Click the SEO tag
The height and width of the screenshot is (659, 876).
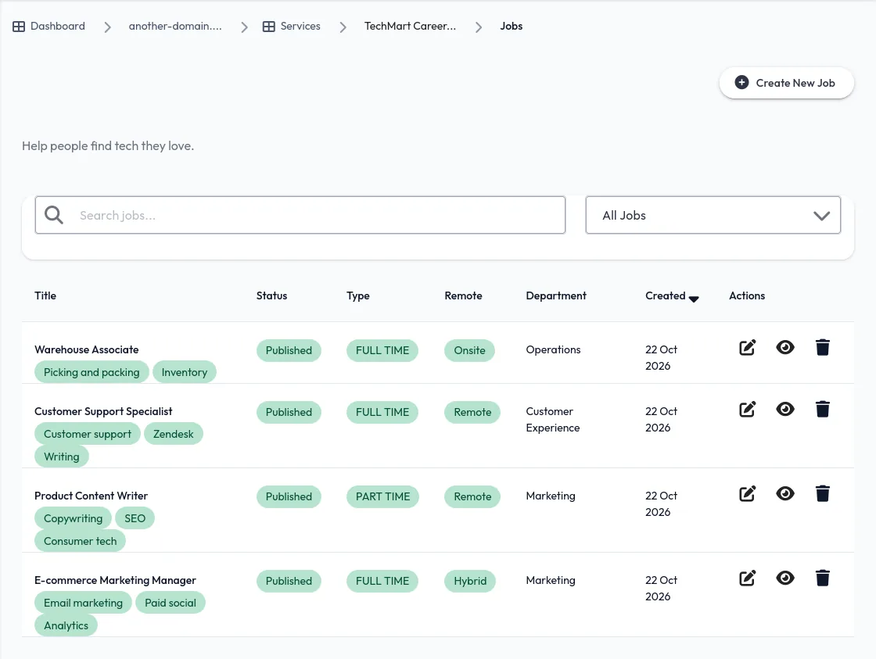pyautogui.click(x=135, y=518)
